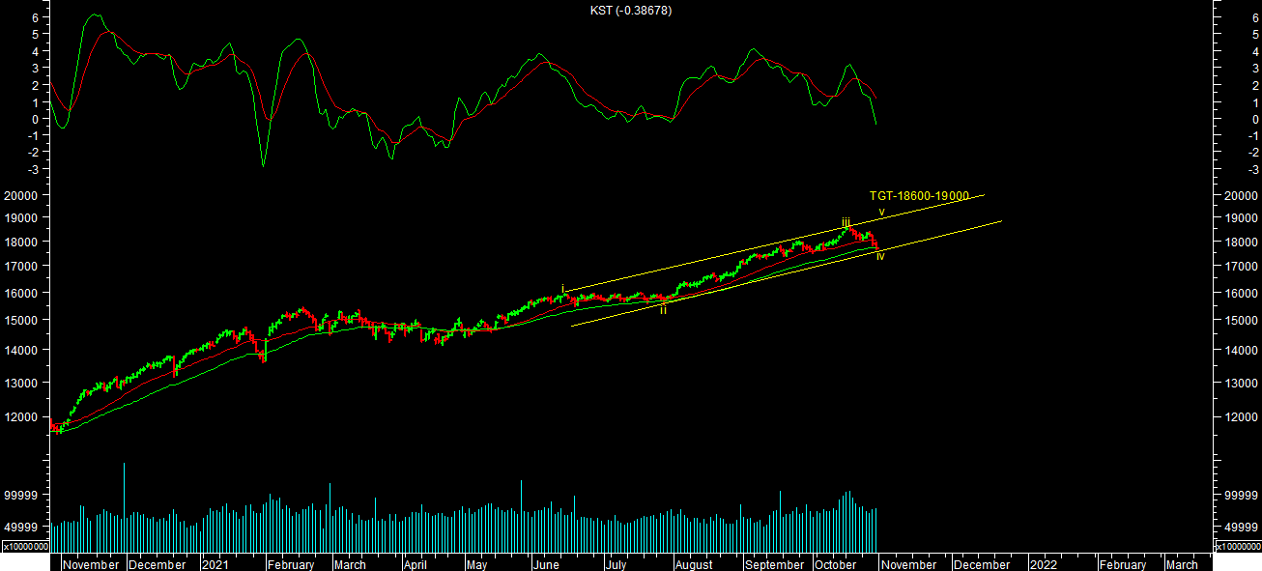
Task: Select the x10000000 volume scale label at bottom-left
Action: point(26,546)
